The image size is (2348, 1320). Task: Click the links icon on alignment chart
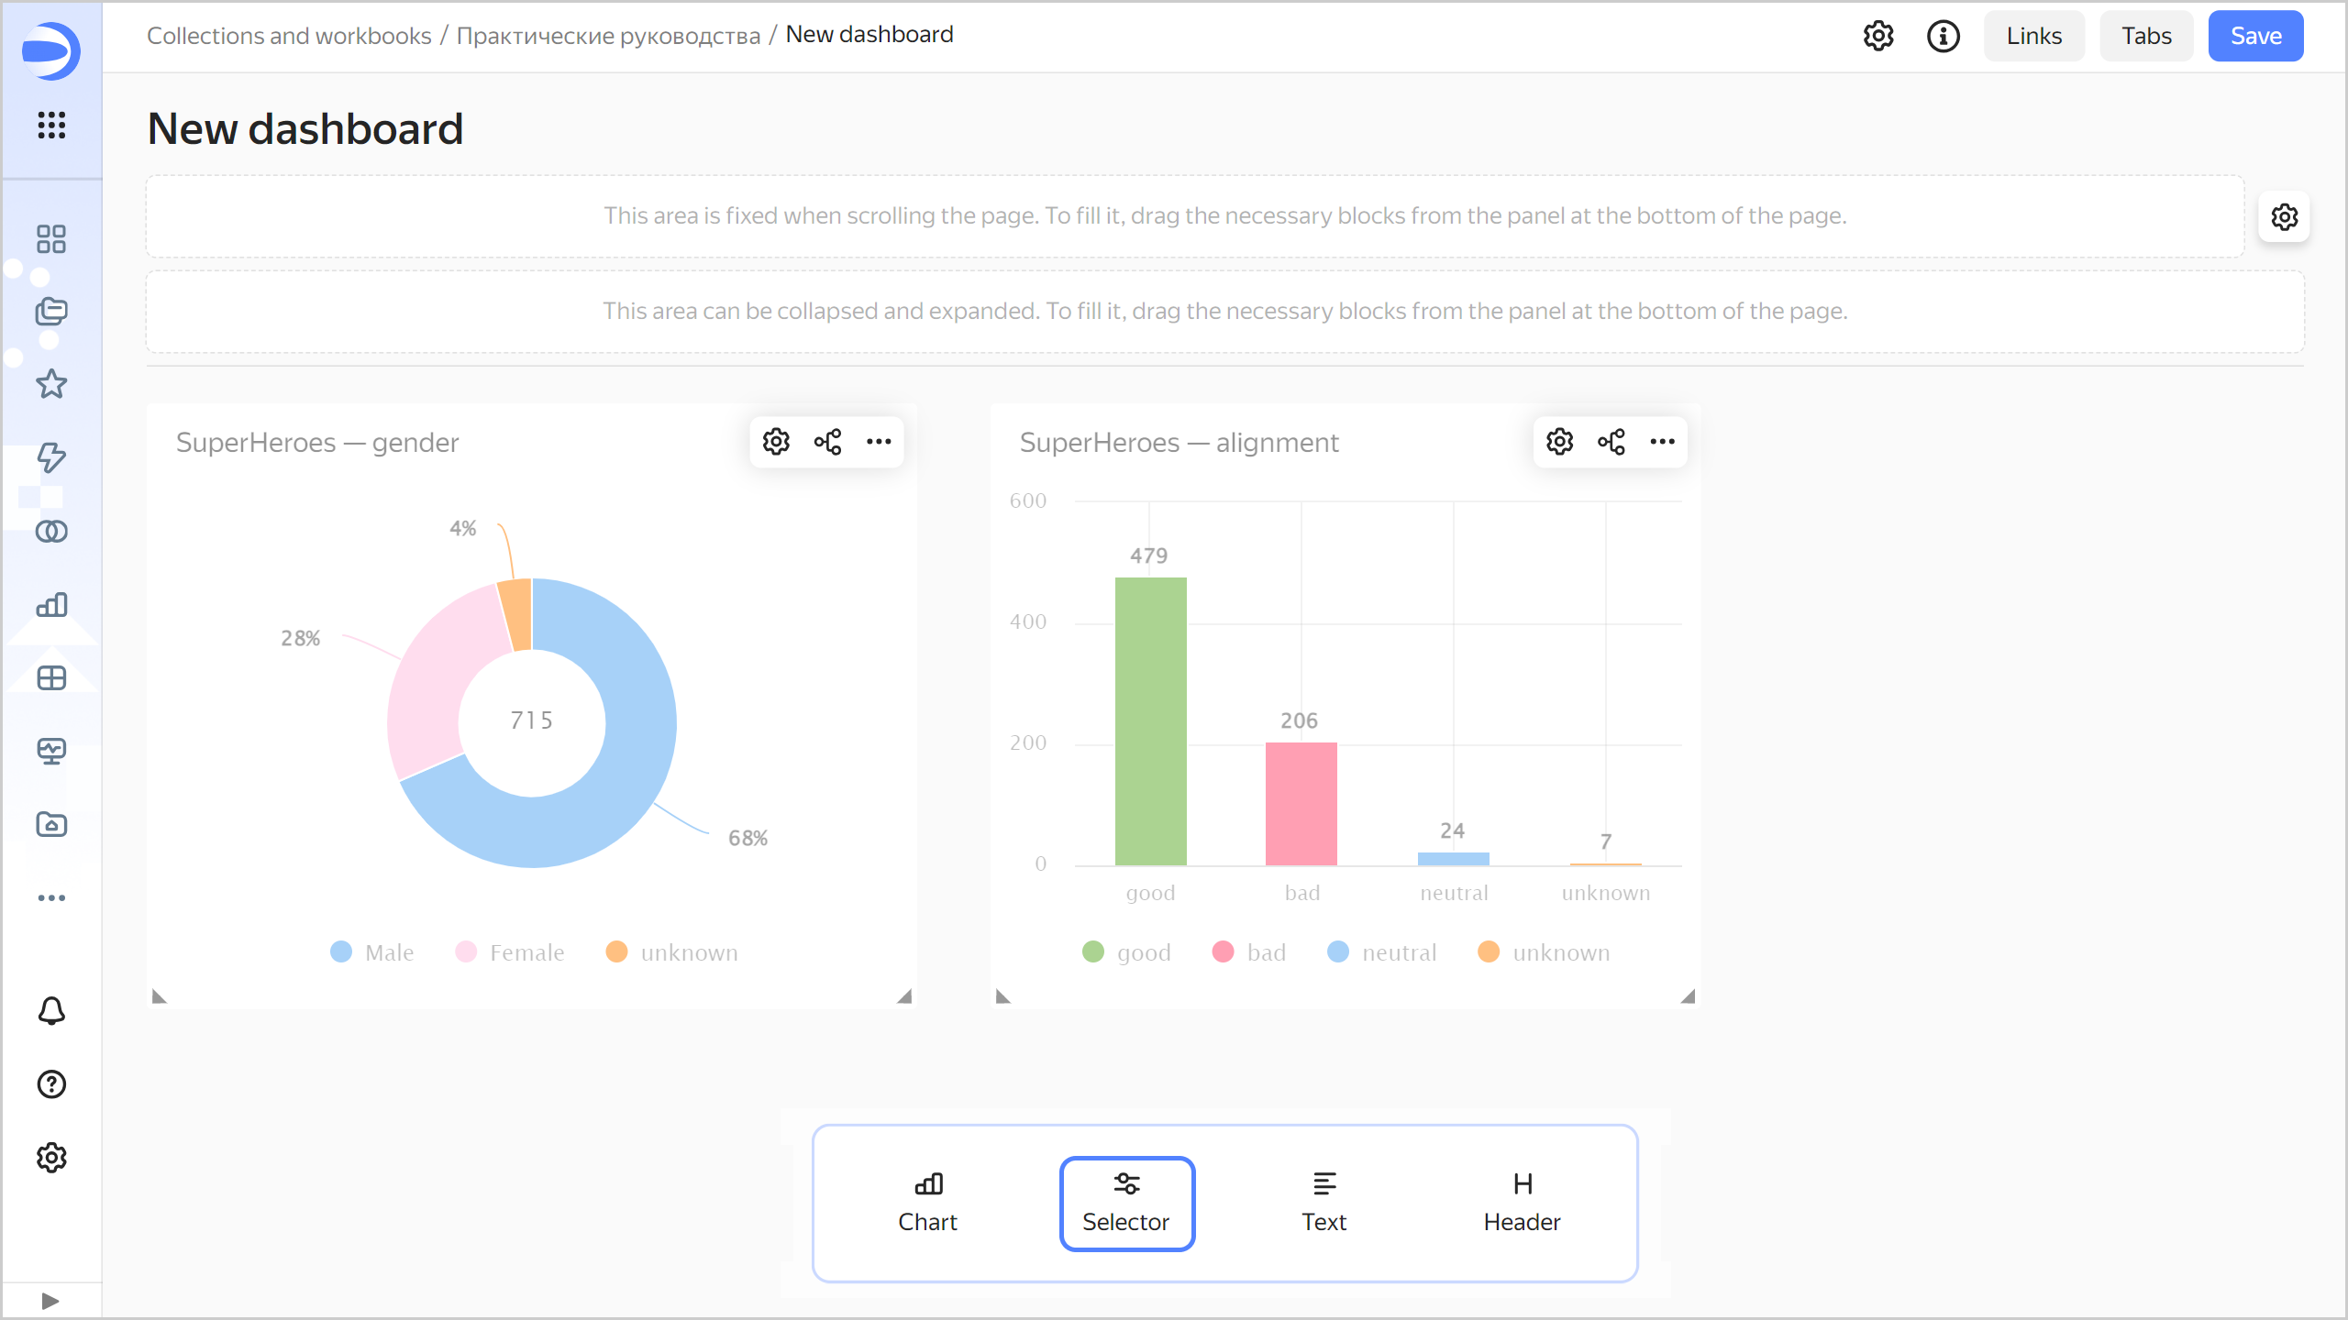pos(1611,442)
